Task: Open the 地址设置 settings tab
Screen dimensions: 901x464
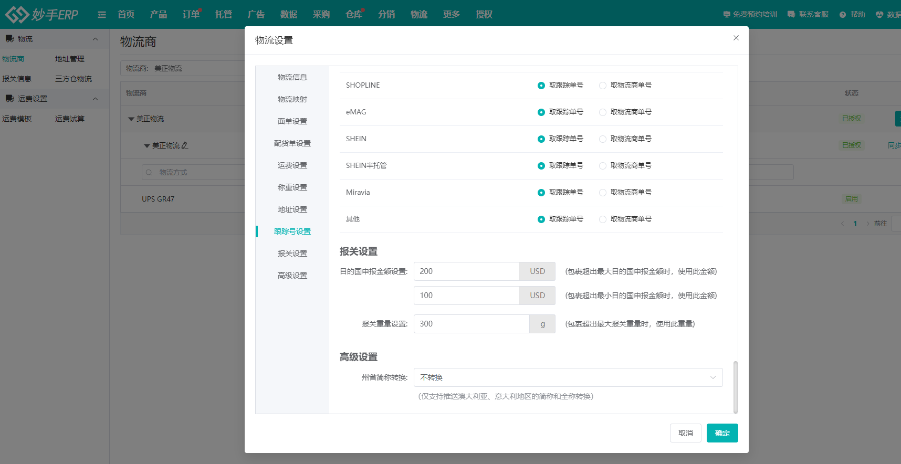Action: coord(292,209)
